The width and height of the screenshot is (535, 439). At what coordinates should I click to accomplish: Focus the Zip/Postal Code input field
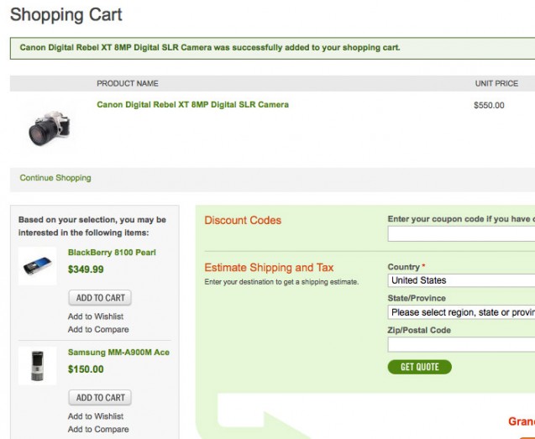tap(461, 344)
